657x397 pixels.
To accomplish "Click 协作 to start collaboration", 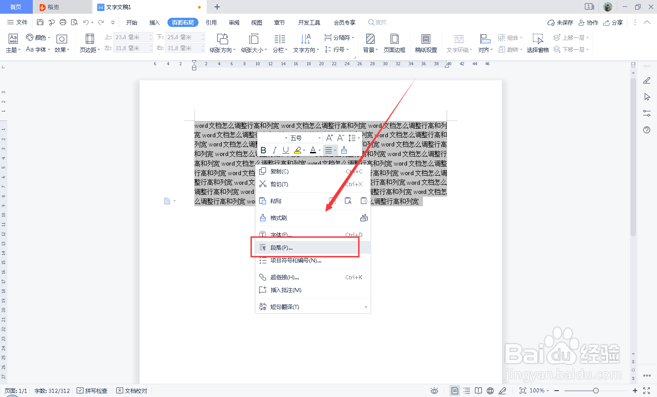I will pos(587,22).
